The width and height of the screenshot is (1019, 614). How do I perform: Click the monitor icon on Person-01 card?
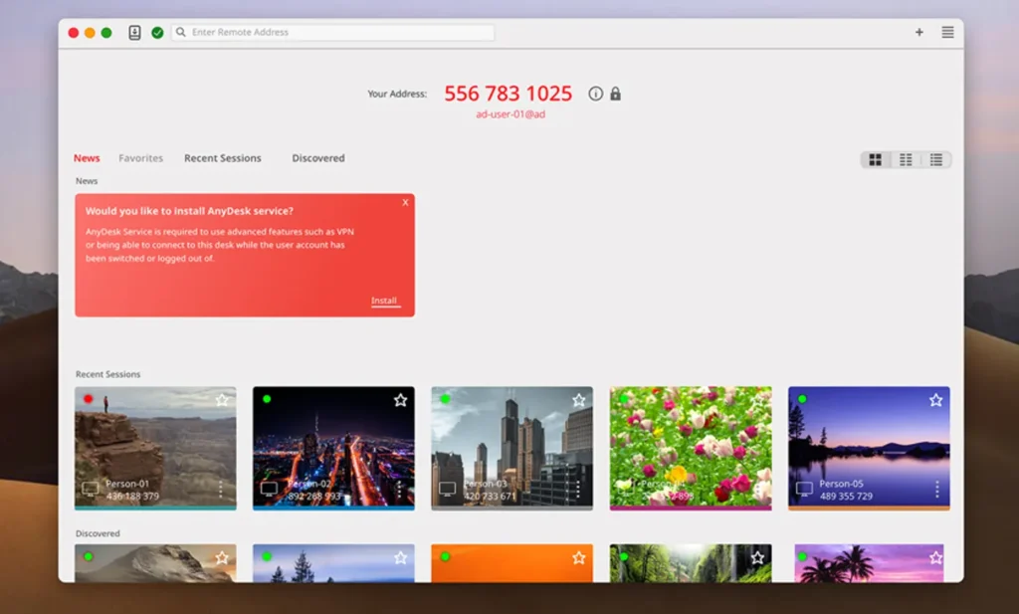tap(91, 490)
